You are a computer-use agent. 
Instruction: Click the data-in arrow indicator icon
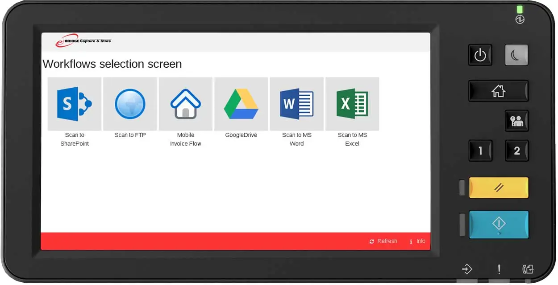467,269
